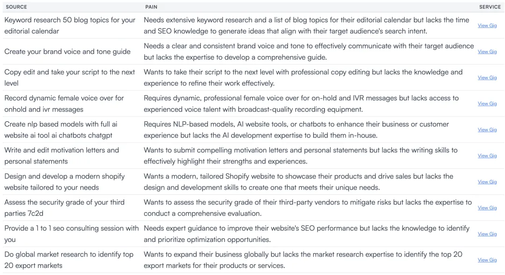Screen dimensions: 505x275
Task: Open View Gig for motivation letters row
Action: 487,156
